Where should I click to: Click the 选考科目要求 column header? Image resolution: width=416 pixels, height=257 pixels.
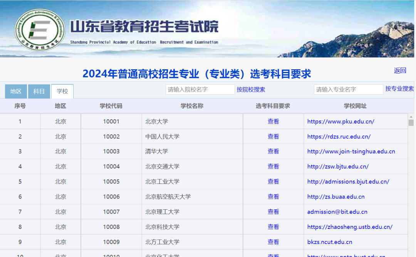273,106
